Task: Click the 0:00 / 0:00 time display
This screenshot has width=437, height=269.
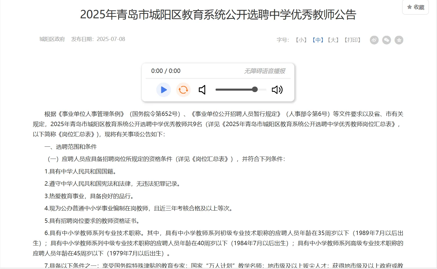Action: click(x=166, y=71)
